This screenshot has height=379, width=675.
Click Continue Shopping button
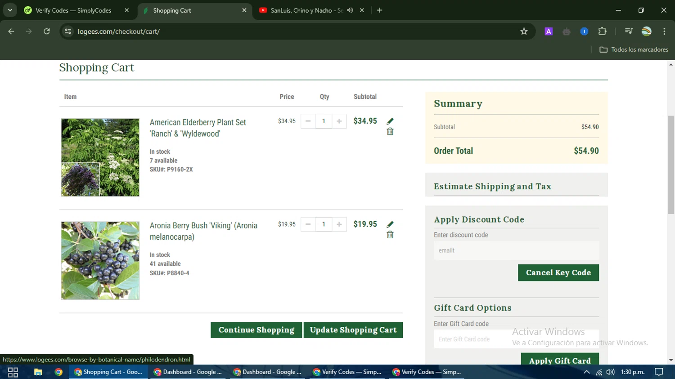(x=256, y=330)
